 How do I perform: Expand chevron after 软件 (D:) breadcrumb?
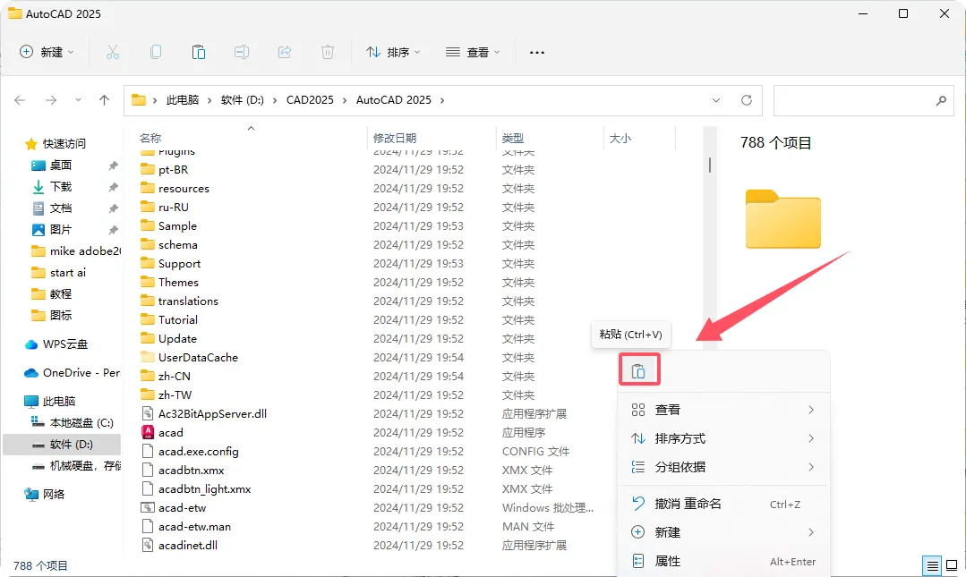pyautogui.click(x=275, y=100)
